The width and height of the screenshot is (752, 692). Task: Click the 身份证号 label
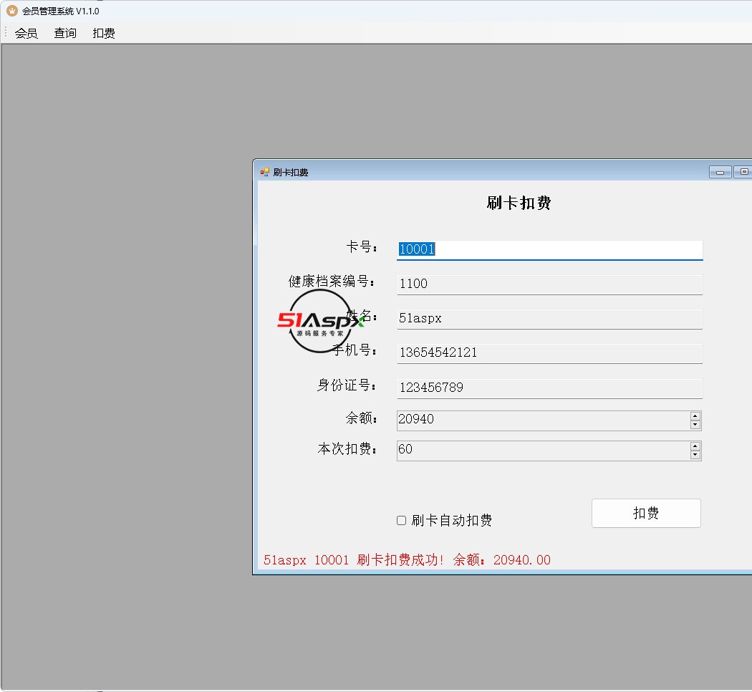[x=346, y=385]
